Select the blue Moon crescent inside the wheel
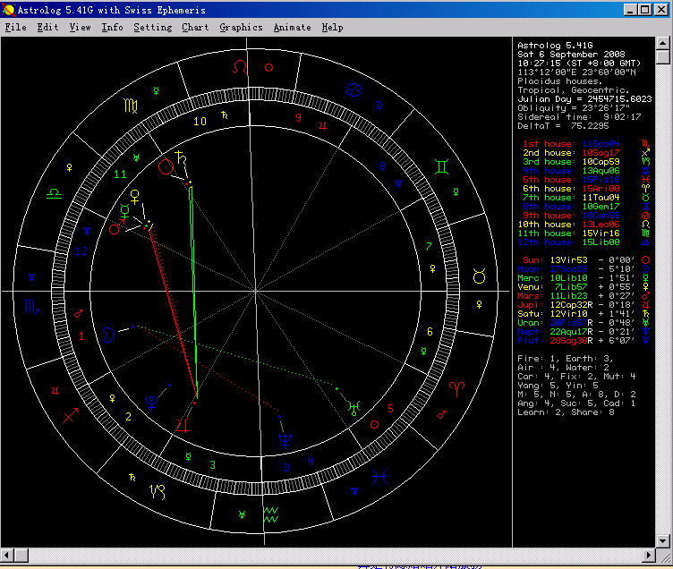673x569 pixels. [x=108, y=335]
